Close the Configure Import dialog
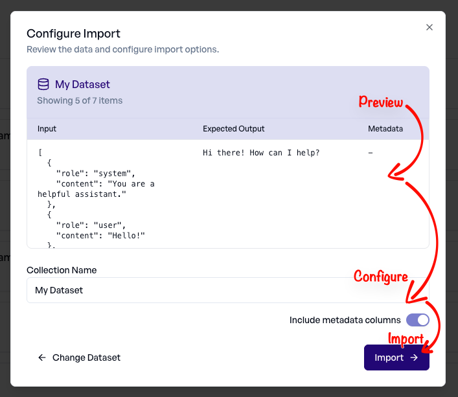The height and width of the screenshot is (397, 458). [429, 27]
